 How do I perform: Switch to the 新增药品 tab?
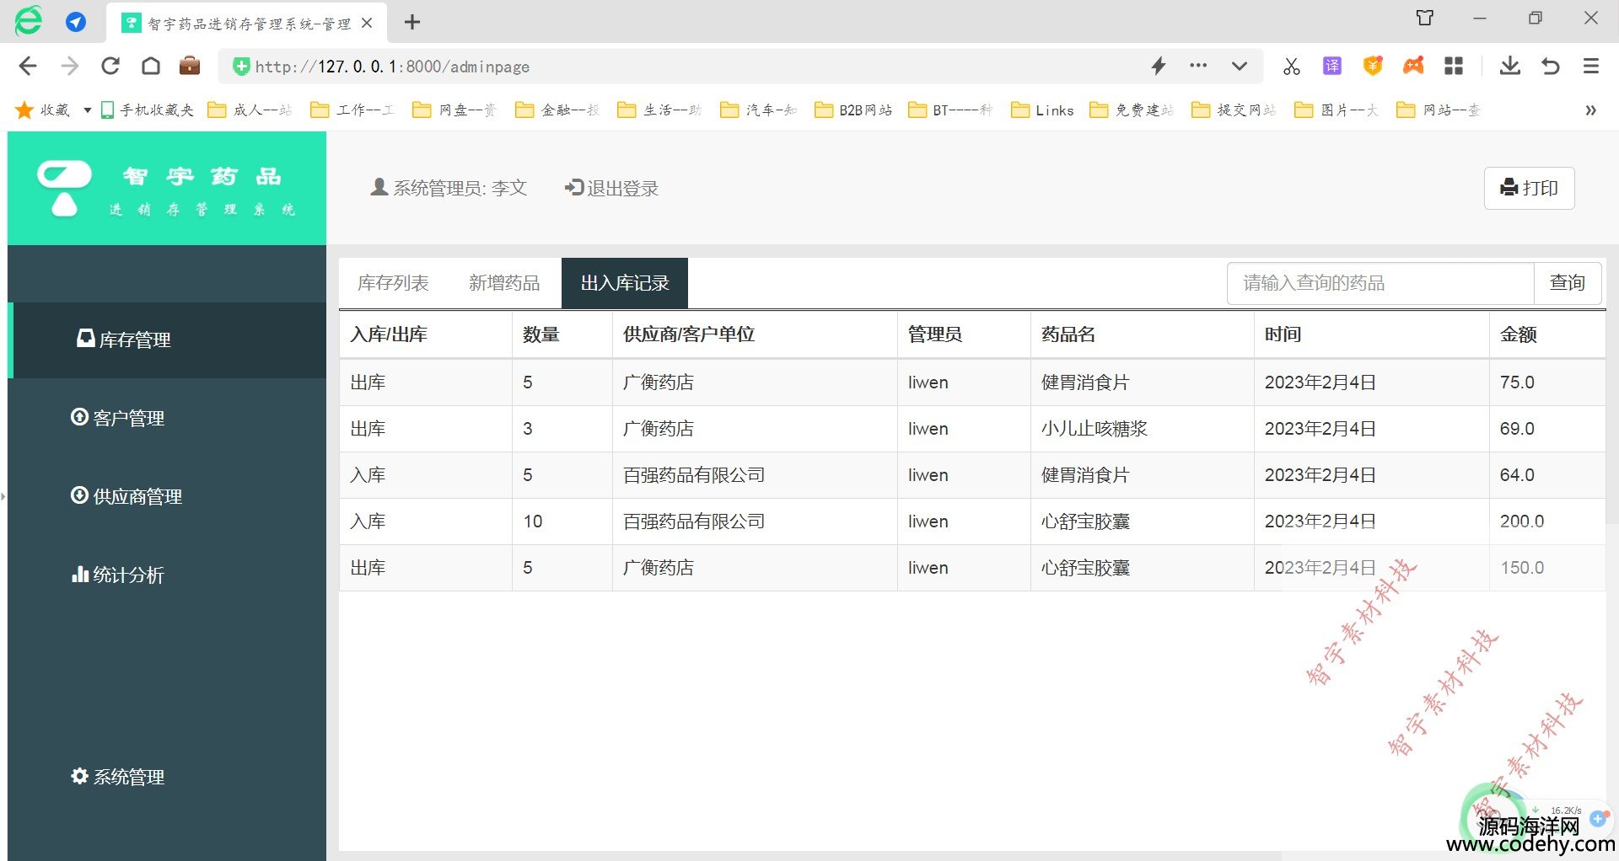pyautogui.click(x=504, y=283)
